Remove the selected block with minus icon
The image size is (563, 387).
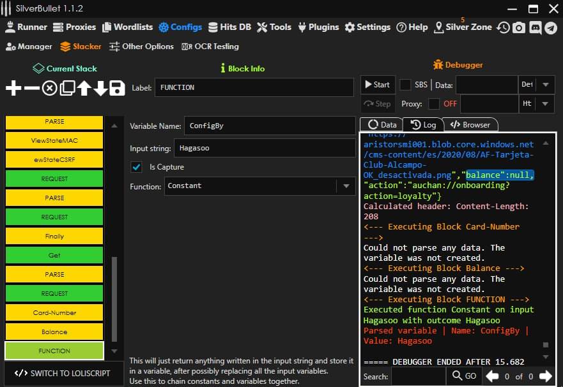pyautogui.click(x=31, y=88)
